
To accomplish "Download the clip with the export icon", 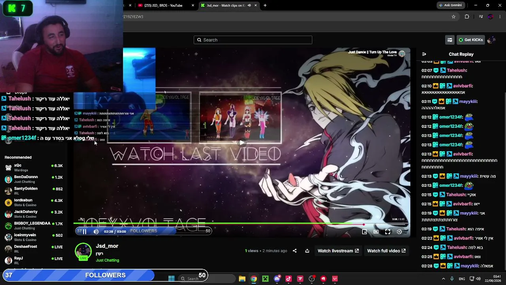I will pos(307,251).
